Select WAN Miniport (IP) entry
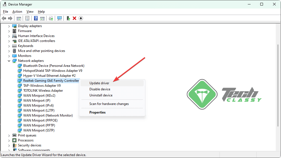 [37, 101]
